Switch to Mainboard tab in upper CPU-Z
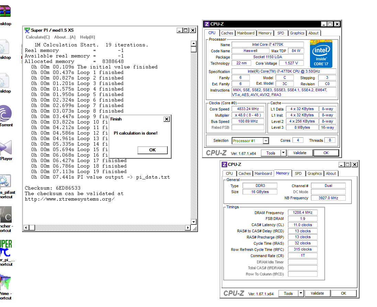 click(x=245, y=33)
